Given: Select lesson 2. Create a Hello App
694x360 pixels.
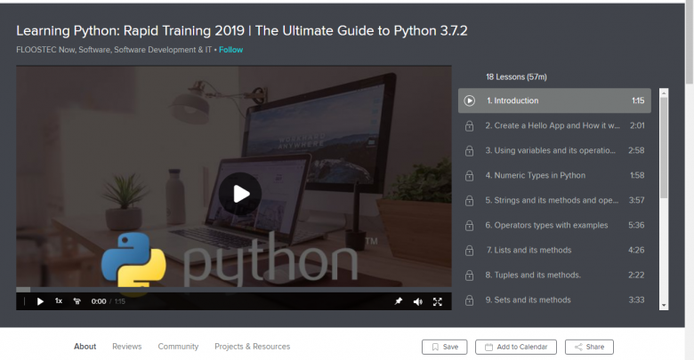Looking at the screenshot, I should pyautogui.click(x=554, y=125).
